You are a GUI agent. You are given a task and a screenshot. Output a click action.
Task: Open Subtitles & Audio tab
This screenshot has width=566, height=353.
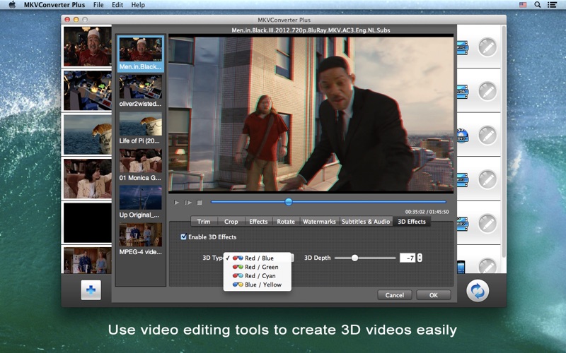tap(366, 222)
